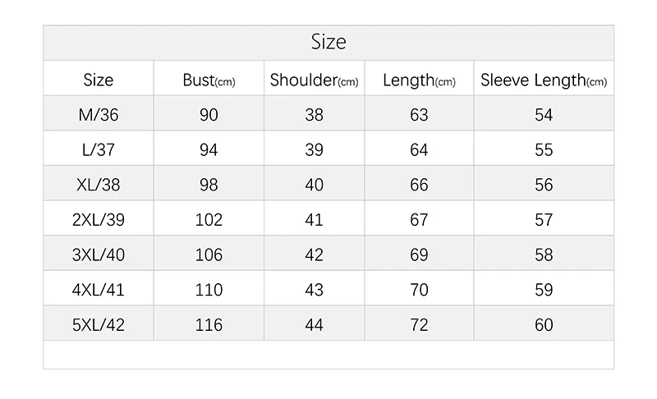Click the L/37 size cell
This screenshot has width=657, height=399.
pos(99,150)
